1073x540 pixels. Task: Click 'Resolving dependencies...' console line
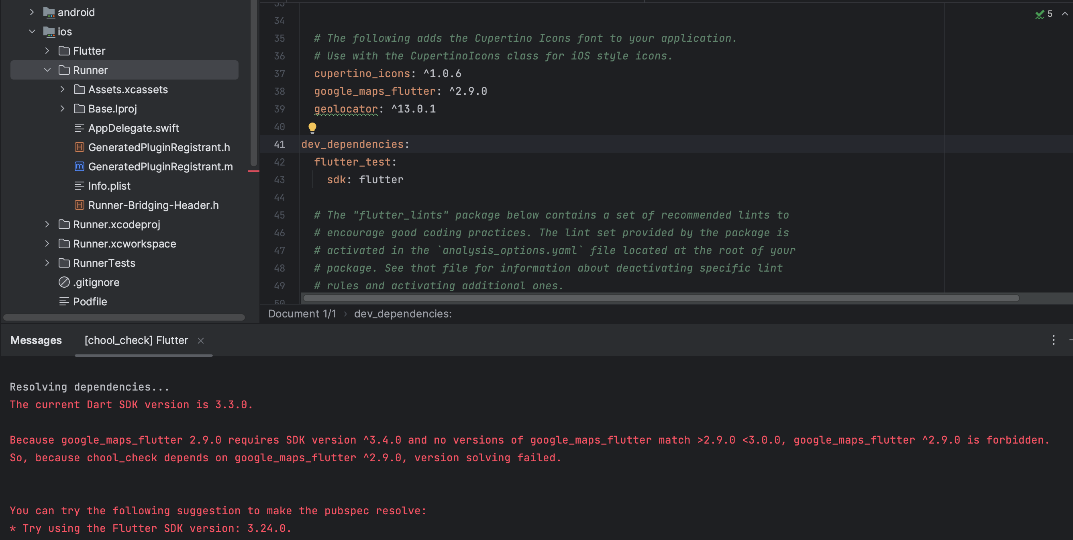point(90,387)
